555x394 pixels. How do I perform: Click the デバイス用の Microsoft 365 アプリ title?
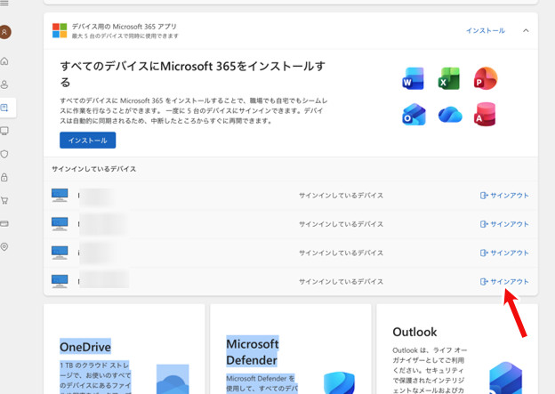click(x=125, y=27)
